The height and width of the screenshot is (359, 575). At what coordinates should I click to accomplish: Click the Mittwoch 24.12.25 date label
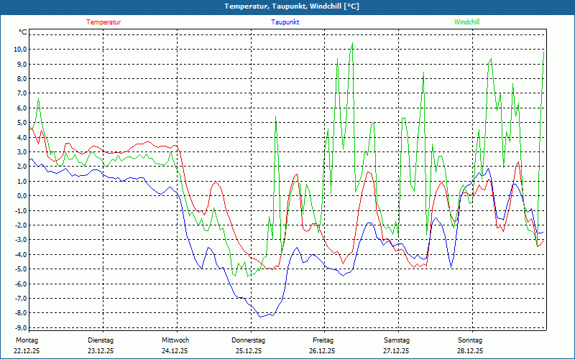175,345
